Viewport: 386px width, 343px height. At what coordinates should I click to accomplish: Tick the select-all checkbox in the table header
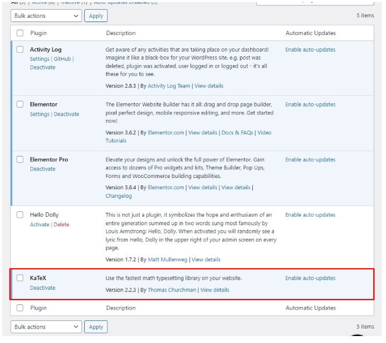click(20, 33)
